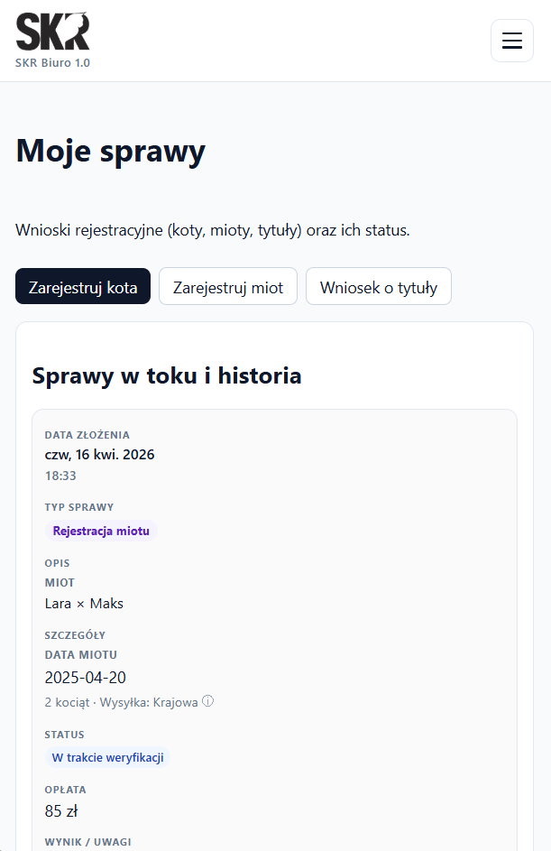Click the litter date 2025-04-20
551x851 pixels.
pyautogui.click(x=78, y=677)
